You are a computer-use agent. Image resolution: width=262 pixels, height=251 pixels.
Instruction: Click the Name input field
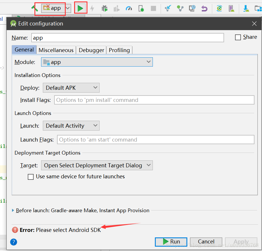click(x=128, y=38)
